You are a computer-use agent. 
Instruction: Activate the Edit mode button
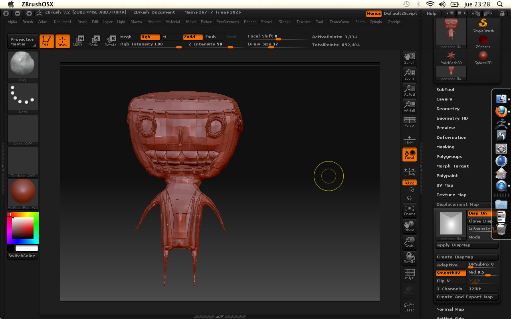click(x=47, y=41)
